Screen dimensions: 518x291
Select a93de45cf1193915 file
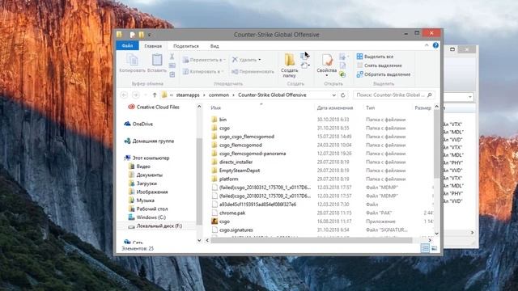pos(253,205)
